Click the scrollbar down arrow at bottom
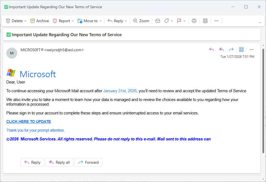The height and width of the screenshot is (182, 266). click(x=263, y=179)
